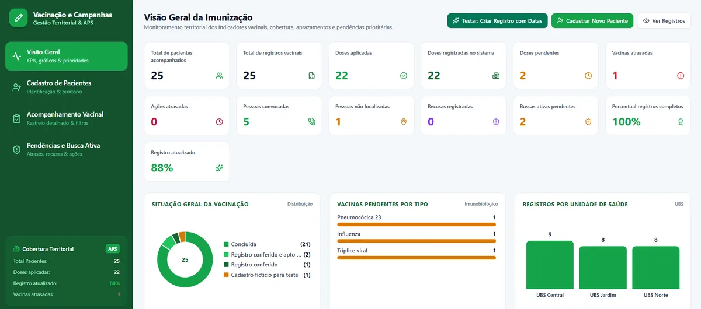Click the clipboard icon beside Acompanhamento Vacinal
Screen dimensions: 701x309
click(x=17, y=118)
